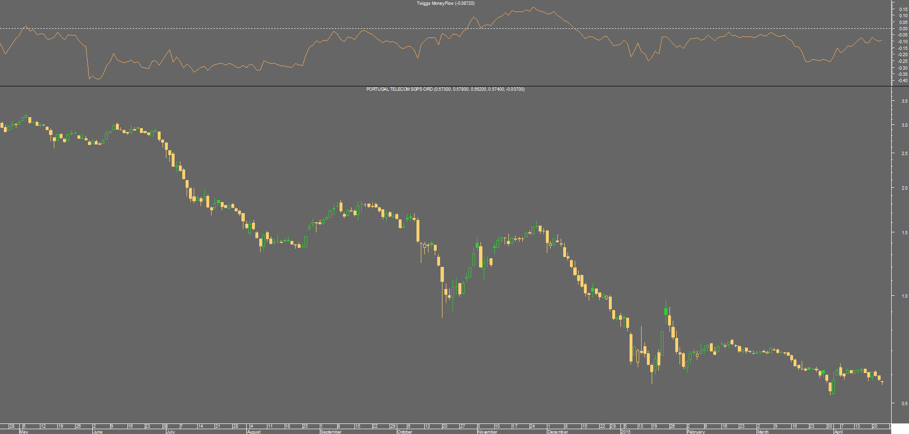The image size is (909, 434).
Task: Click the 3.0 price axis label
Action: click(905, 125)
